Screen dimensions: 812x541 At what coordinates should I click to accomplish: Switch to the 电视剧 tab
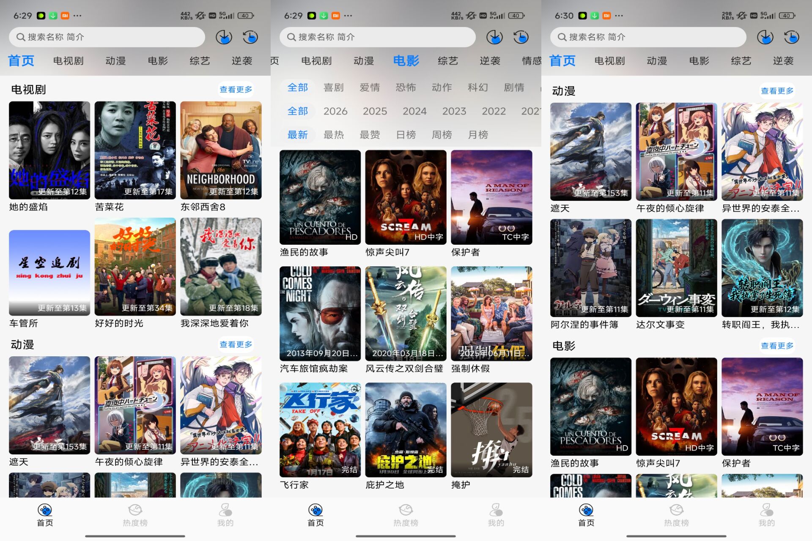68,61
